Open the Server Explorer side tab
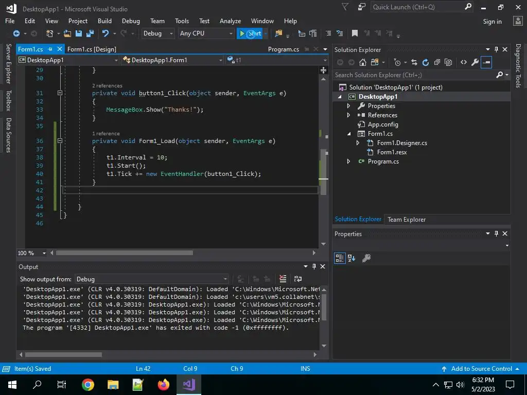This screenshot has width=527, height=395. click(8, 63)
